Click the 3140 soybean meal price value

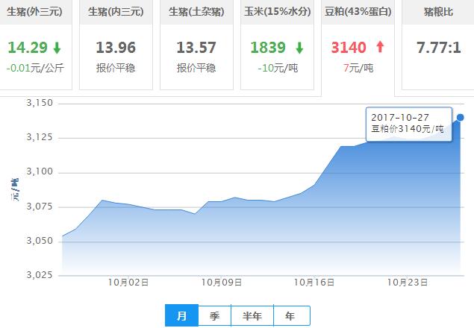click(349, 48)
